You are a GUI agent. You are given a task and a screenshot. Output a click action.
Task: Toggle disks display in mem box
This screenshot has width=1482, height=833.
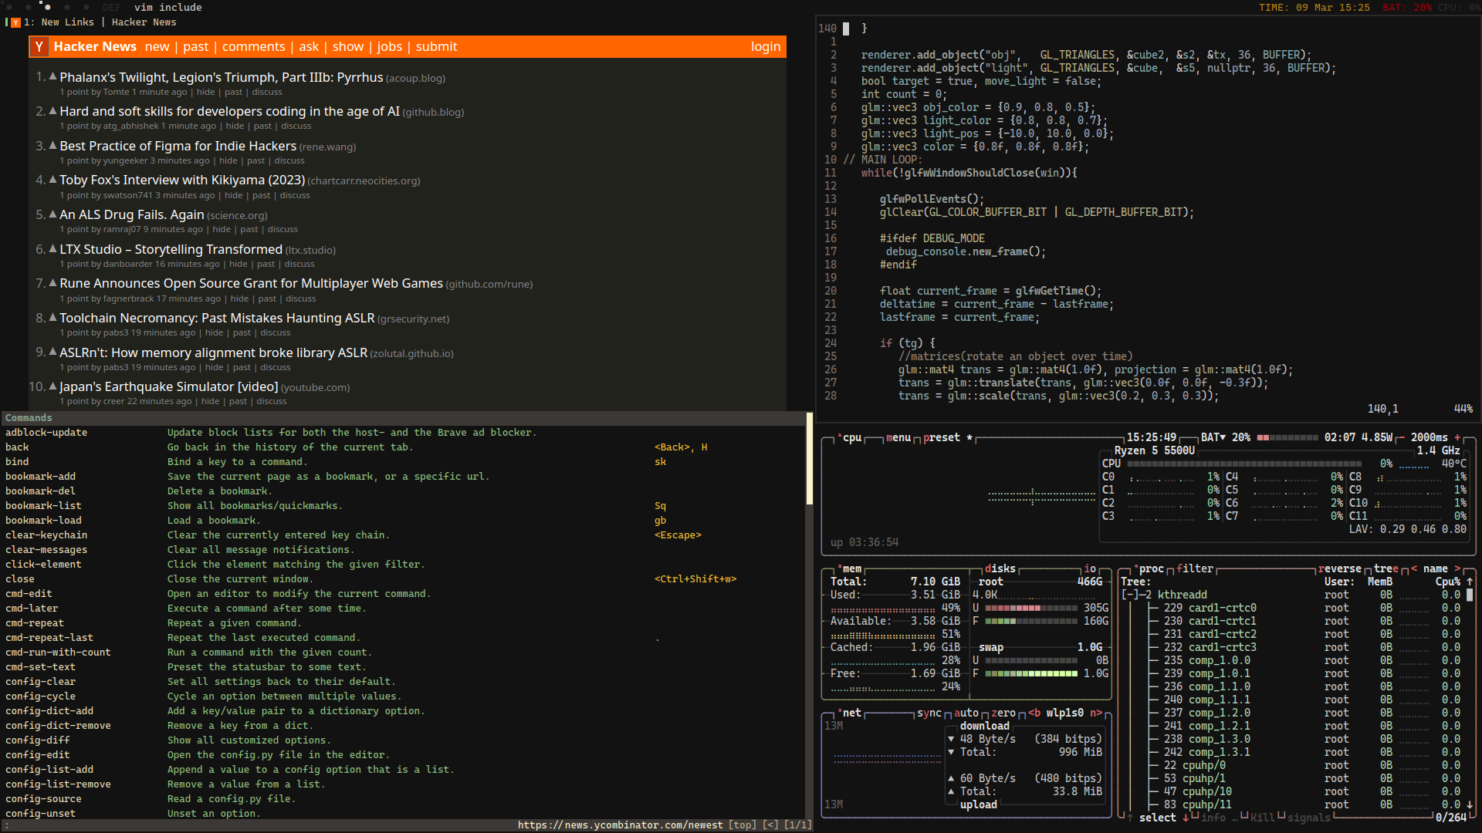1000,568
